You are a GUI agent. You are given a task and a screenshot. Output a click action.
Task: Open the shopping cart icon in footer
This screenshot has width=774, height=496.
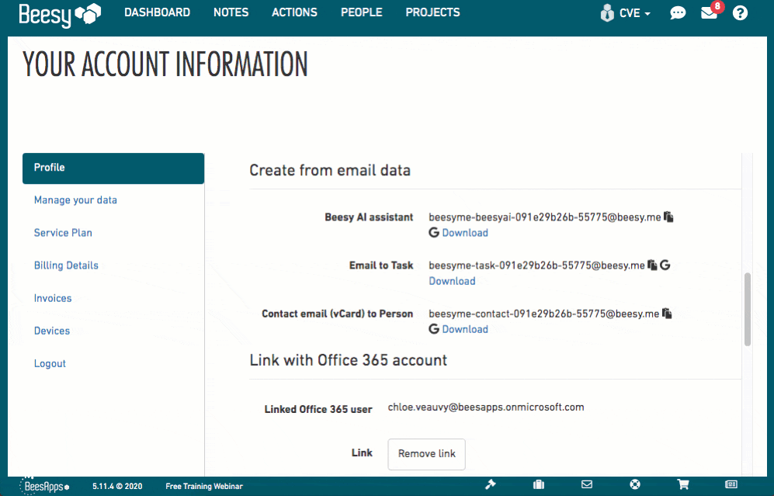683,484
